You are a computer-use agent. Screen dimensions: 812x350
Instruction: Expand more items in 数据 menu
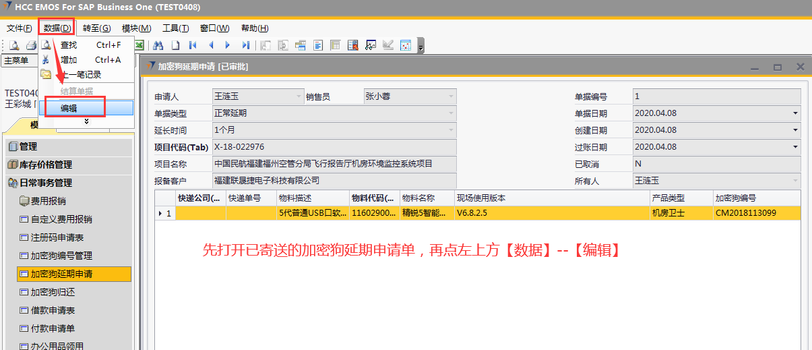pyautogui.click(x=86, y=122)
